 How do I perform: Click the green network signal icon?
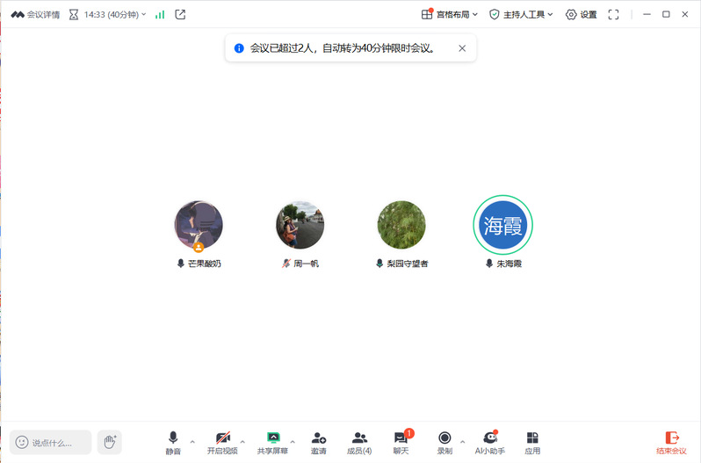(x=159, y=14)
